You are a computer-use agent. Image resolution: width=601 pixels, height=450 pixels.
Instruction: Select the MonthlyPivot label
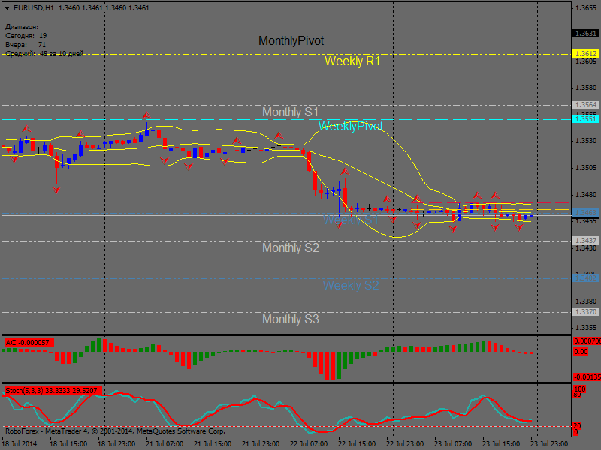291,41
